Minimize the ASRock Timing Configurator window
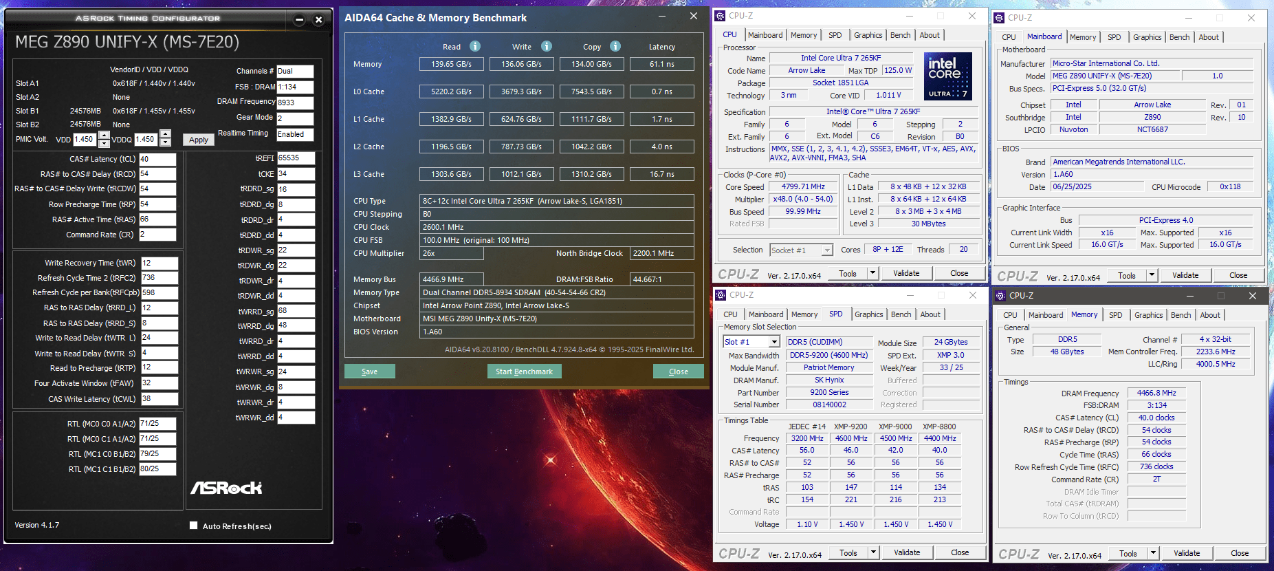Viewport: 1274px width, 571px height. click(299, 20)
